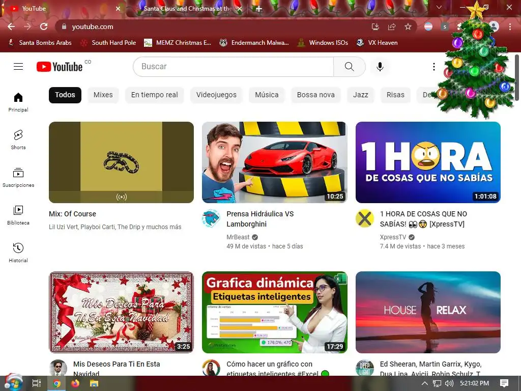
Task: Open the Deep Light channel avatar
Action: click(x=364, y=369)
